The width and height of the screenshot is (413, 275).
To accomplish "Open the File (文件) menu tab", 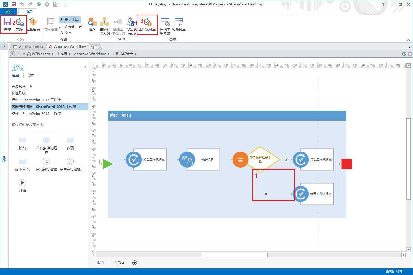I will pos(9,11).
